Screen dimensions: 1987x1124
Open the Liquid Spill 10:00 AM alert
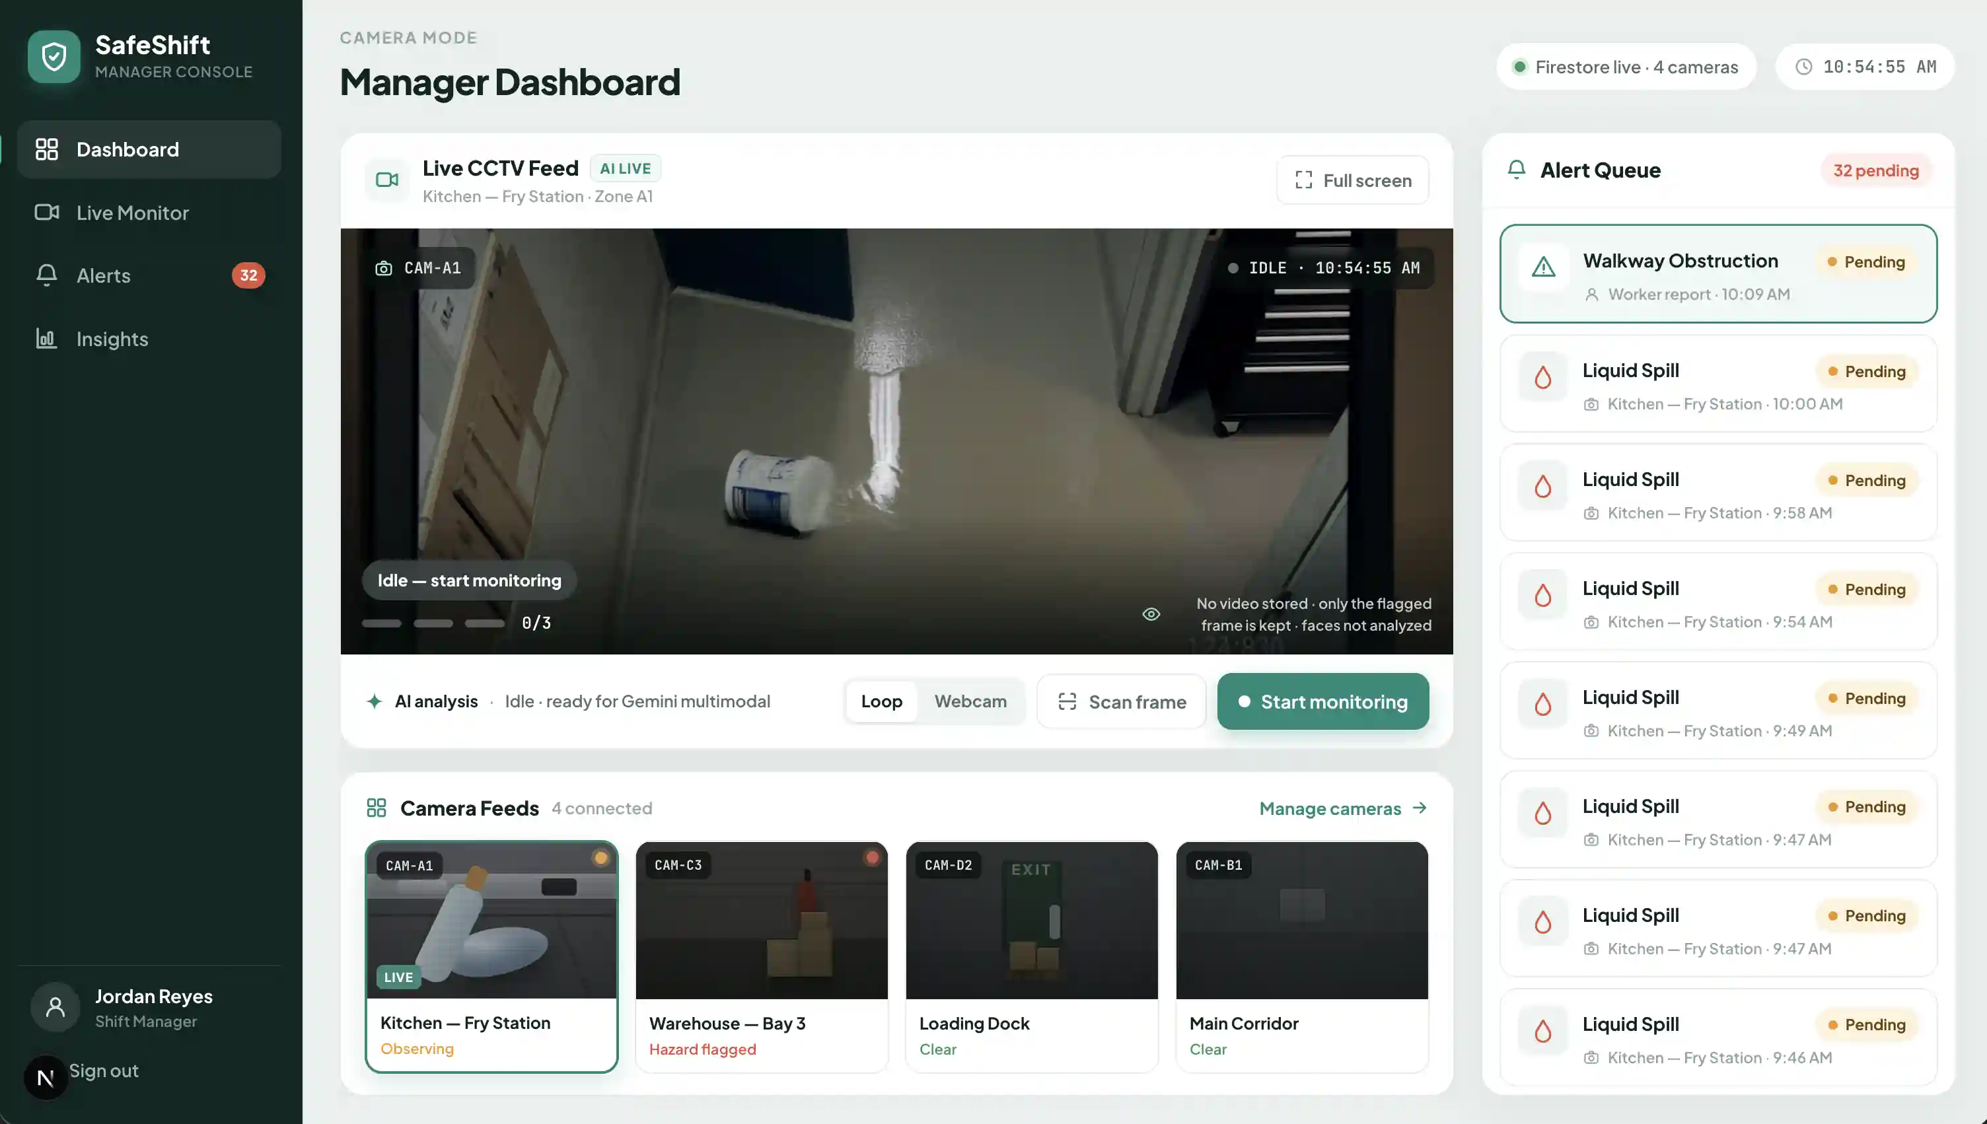[x=1718, y=384]
